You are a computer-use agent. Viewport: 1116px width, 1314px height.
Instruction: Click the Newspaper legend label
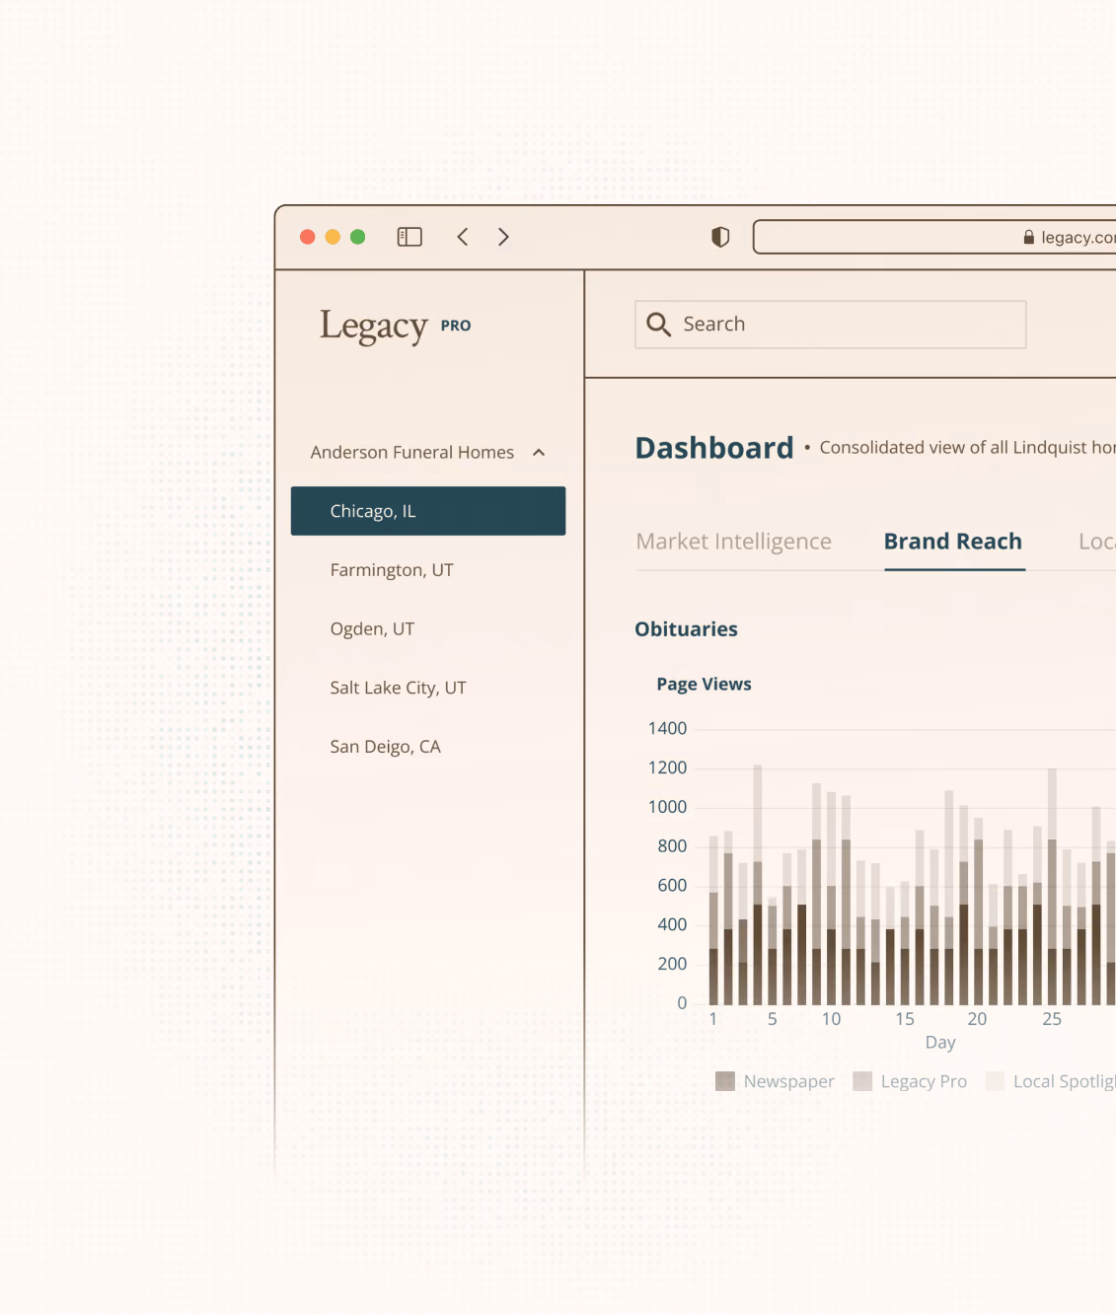pyautogui.click(x=789, y=1081)
